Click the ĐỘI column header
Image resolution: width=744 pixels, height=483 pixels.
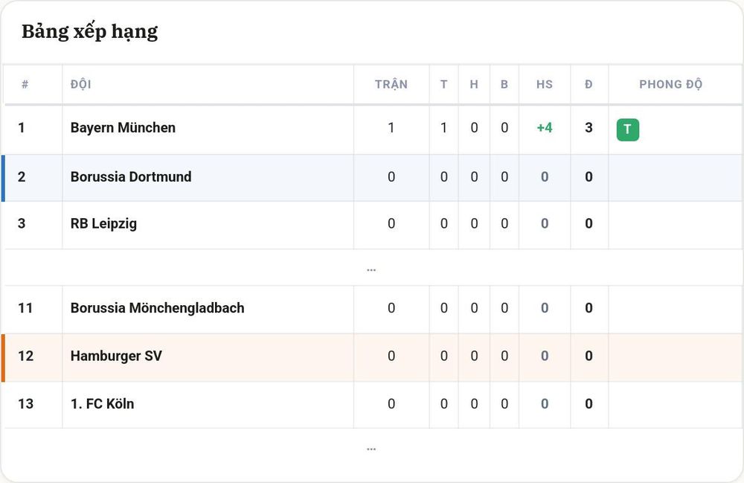[x=80, y=84]
